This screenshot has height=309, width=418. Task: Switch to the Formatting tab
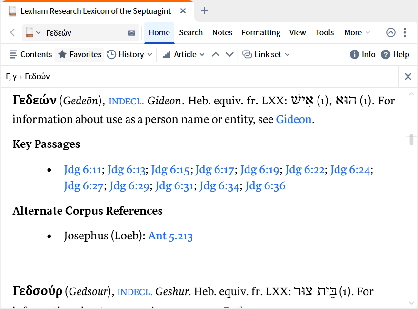[260, 32]
